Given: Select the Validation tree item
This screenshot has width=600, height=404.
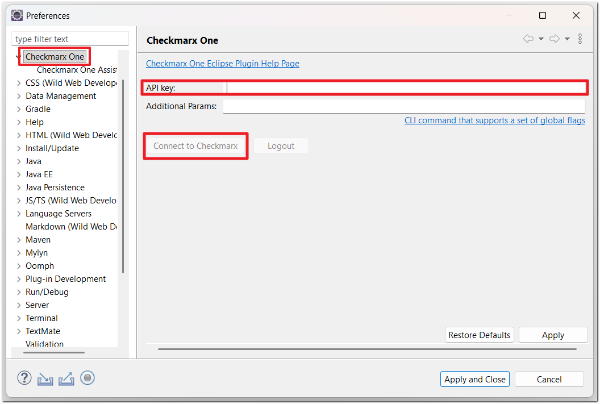Looking at the screenshot, I should pos(44,344).
